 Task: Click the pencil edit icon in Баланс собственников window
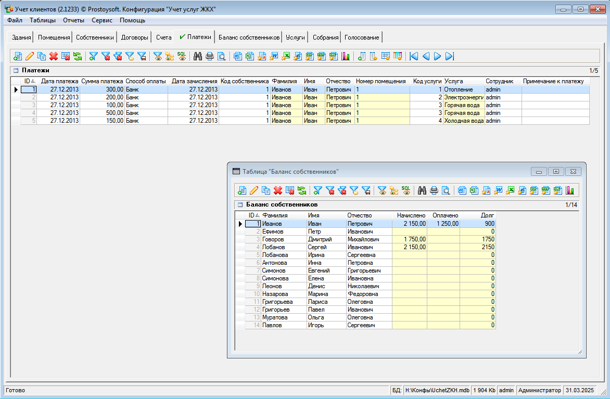[254, 190]
